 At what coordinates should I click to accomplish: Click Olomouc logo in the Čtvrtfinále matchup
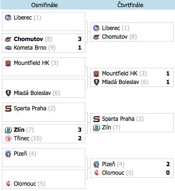click(96, 173)
